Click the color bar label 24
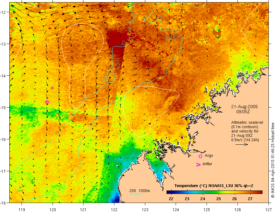This screenshot has height=212, width=275. (202, 199)
